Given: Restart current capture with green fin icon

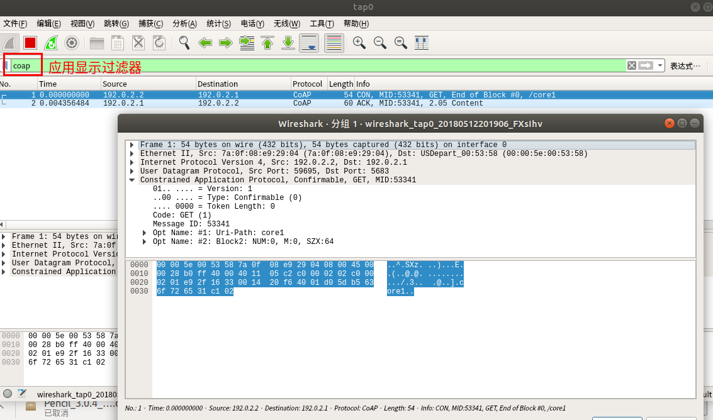Looking at the screenshot, I should pyautogui.click(x=51, y=43).
